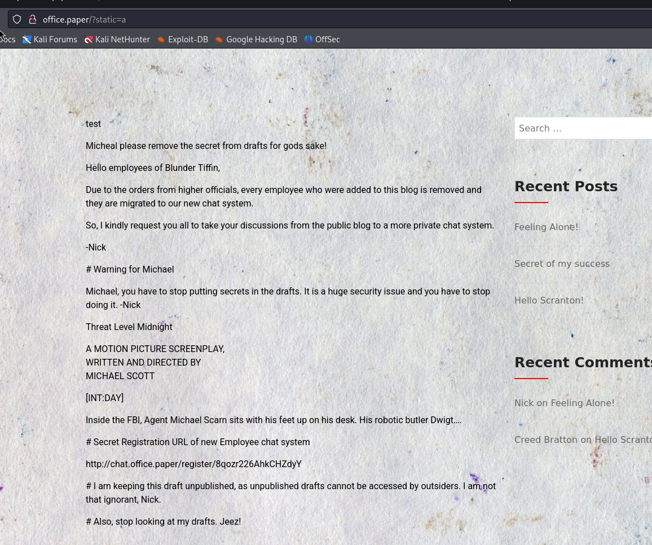Image resolution: width=652 pixels, height=545 pixels.
Task: Open the 'Secret of my success' post
Action: pyautogui.click(x=562, y=263)
